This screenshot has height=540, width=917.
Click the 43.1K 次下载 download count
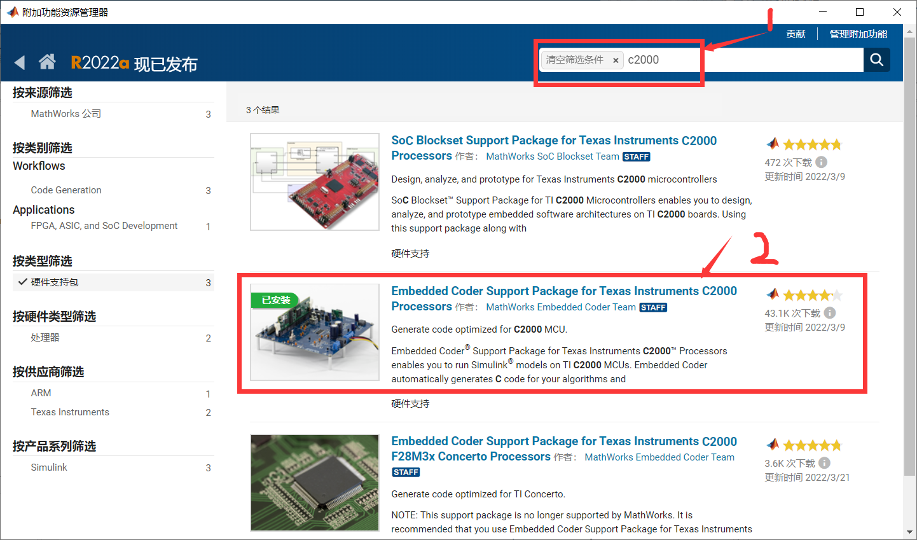[792, 314]
